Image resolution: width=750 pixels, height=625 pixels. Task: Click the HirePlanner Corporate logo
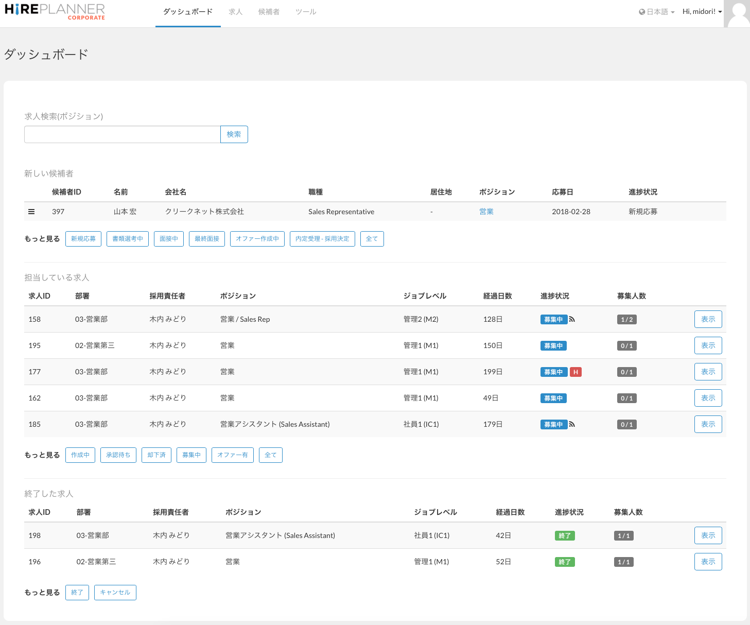pos(55,11)
